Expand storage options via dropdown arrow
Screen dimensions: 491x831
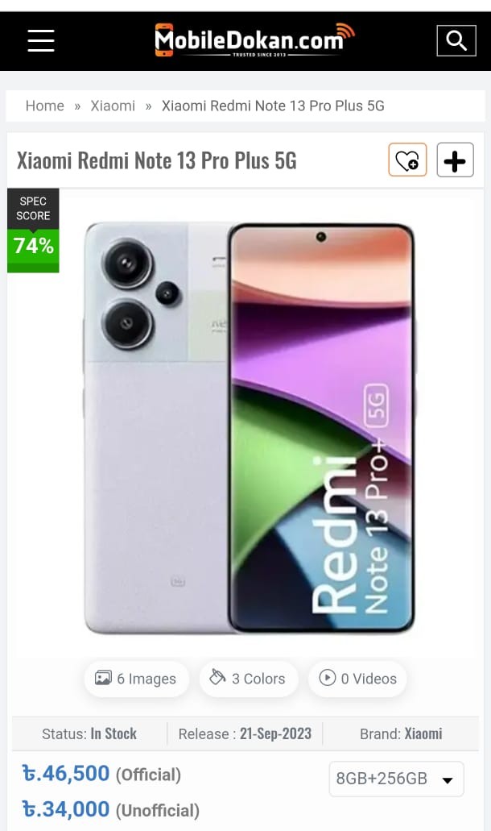pyautogui.click(x=448, y=780)
